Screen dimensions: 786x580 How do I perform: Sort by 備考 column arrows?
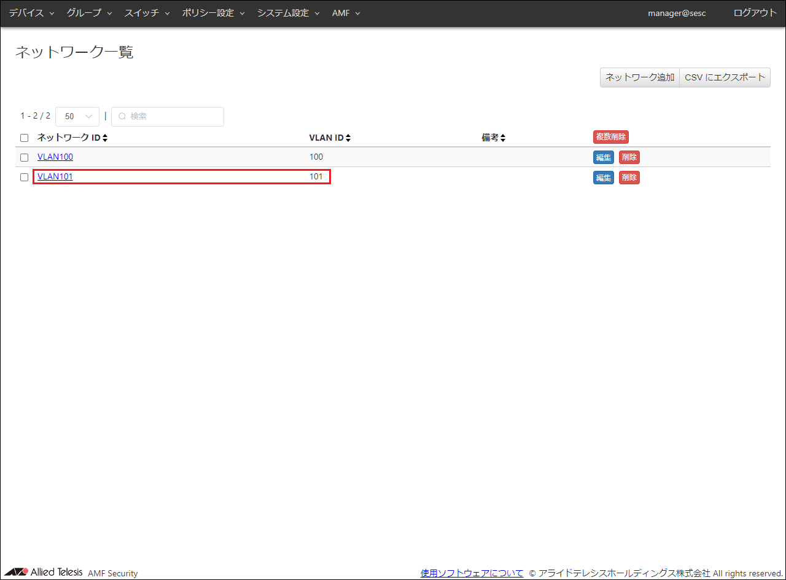(x=503, y=138)
